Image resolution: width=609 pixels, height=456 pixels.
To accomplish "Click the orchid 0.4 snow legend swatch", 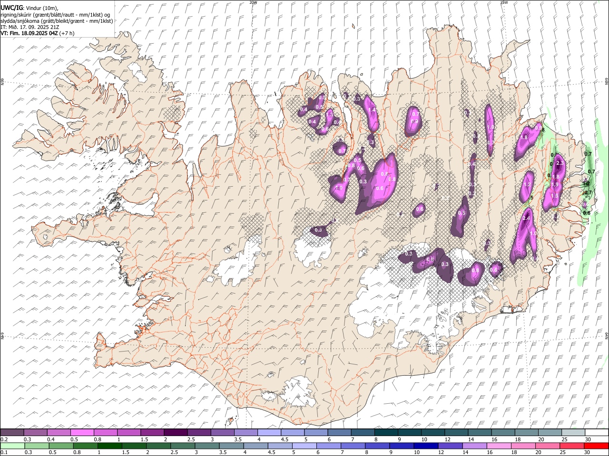I will click(59, 433).
